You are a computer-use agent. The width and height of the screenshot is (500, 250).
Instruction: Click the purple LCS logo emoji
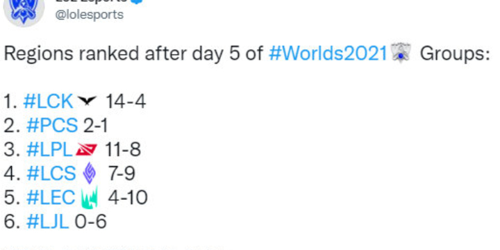[x=90, y=173]
